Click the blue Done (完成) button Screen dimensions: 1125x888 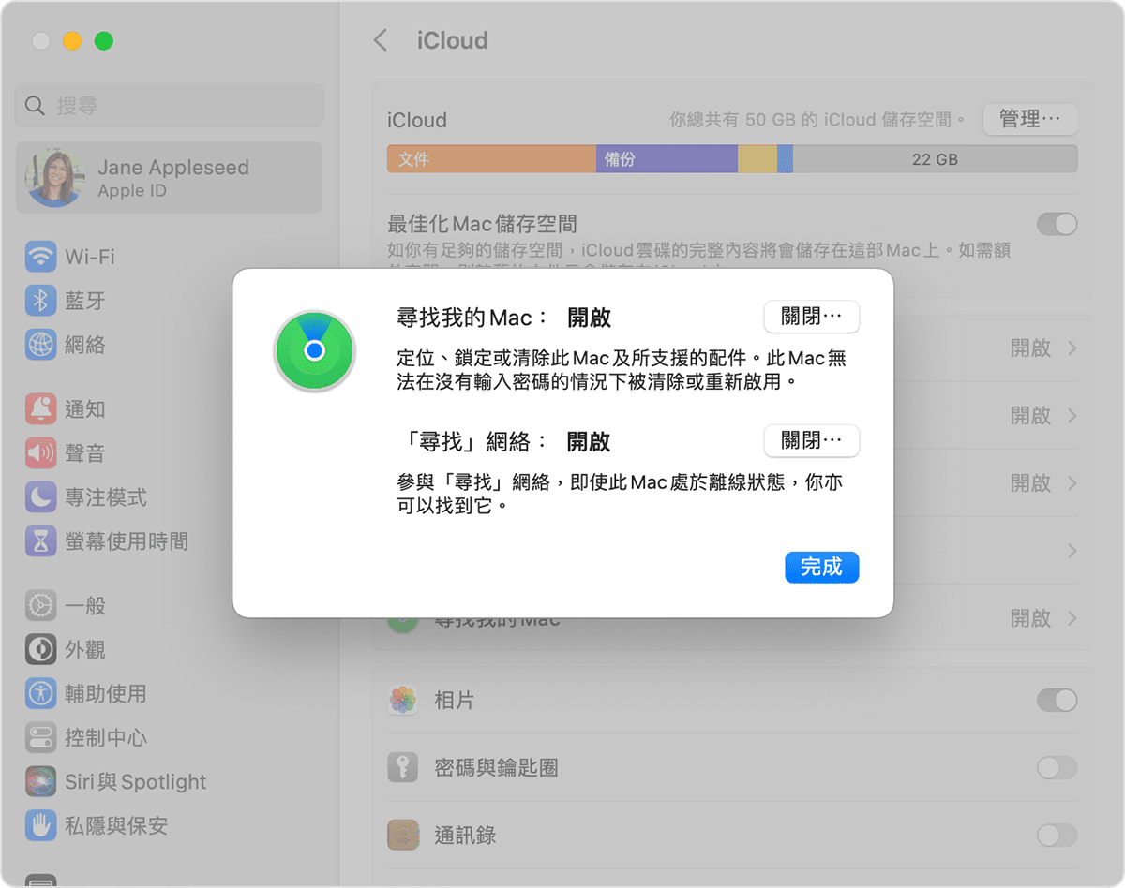click(x=821, y=567)
